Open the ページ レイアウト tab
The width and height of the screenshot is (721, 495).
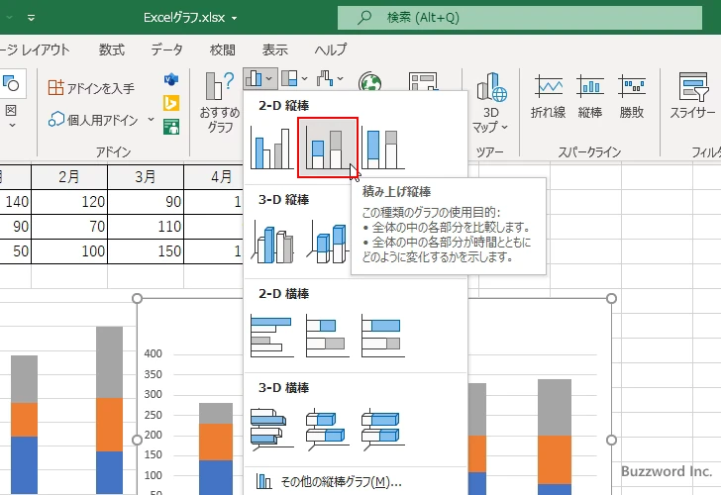(35, 49)
